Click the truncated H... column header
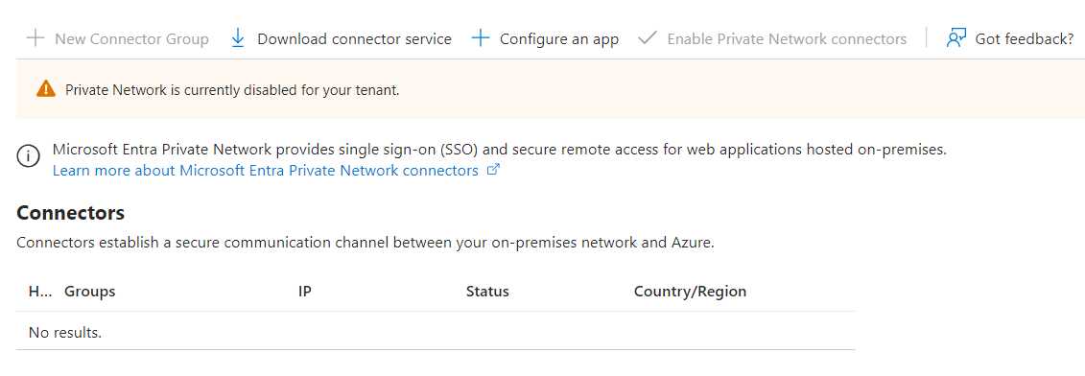The image size is (1085, 376). click(x=40, y=292)
